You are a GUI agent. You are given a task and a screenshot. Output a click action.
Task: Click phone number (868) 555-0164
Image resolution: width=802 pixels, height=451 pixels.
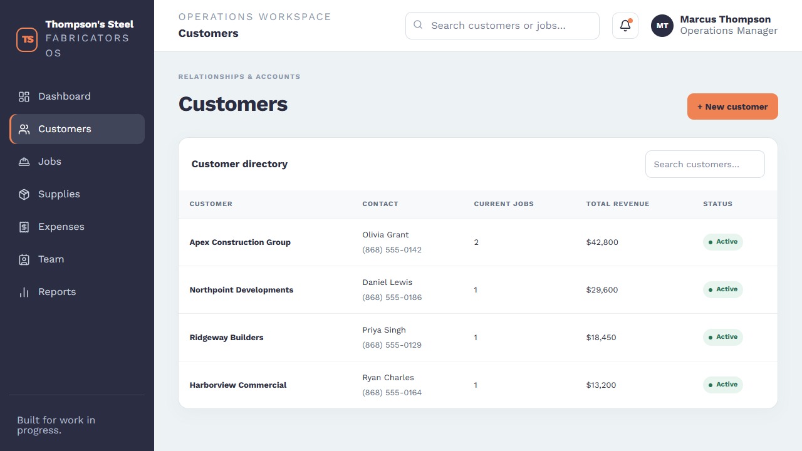pos(392,393)
